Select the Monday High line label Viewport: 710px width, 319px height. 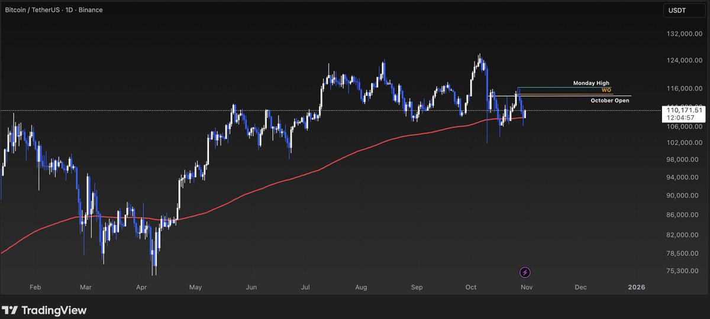pos(591,83)
